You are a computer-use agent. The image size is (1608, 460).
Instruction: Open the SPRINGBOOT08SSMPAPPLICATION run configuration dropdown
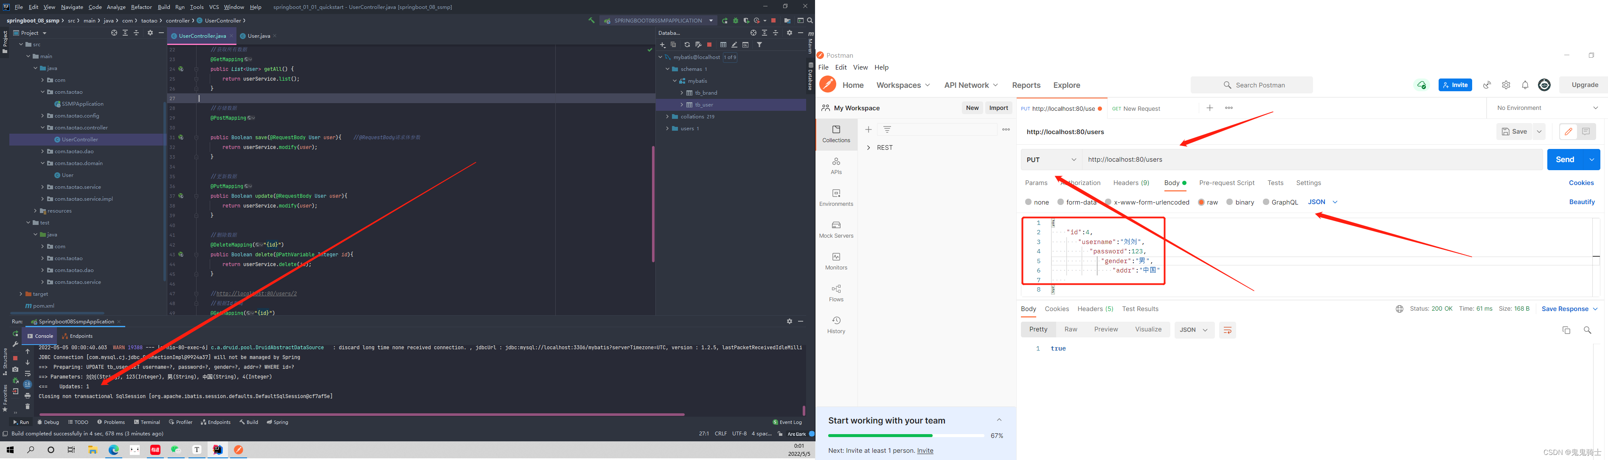tap(658, 21)
